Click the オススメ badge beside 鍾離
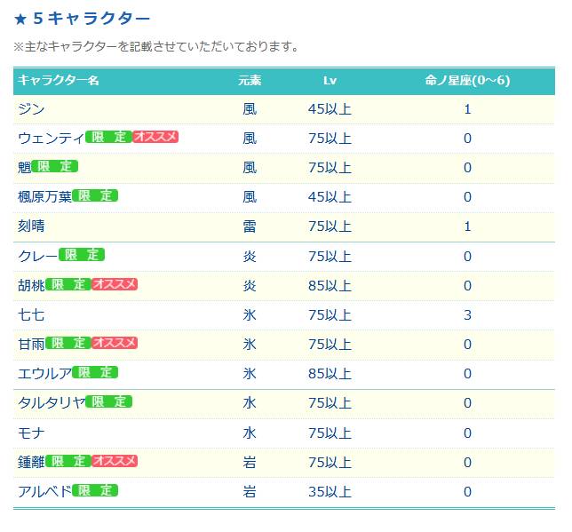Viewport: 572px width, 532px height. [115, 461]
